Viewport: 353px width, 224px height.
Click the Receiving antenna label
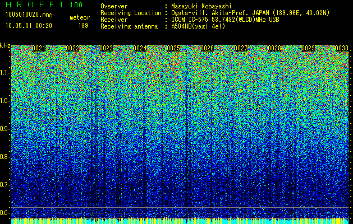(129, 26)
